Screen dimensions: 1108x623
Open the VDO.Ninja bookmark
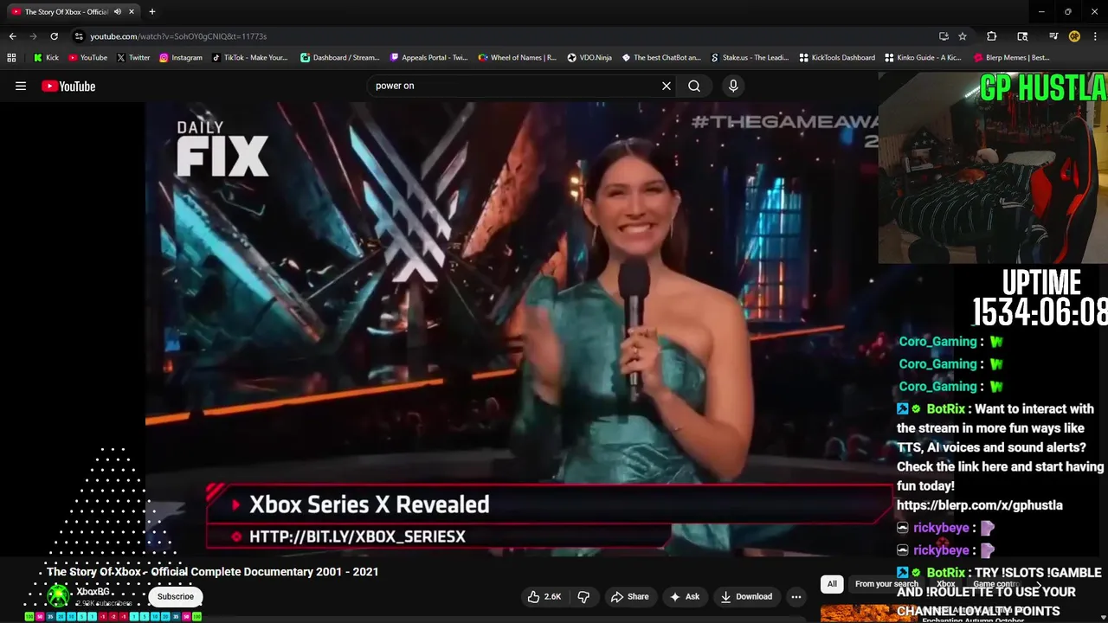(589, 58)
